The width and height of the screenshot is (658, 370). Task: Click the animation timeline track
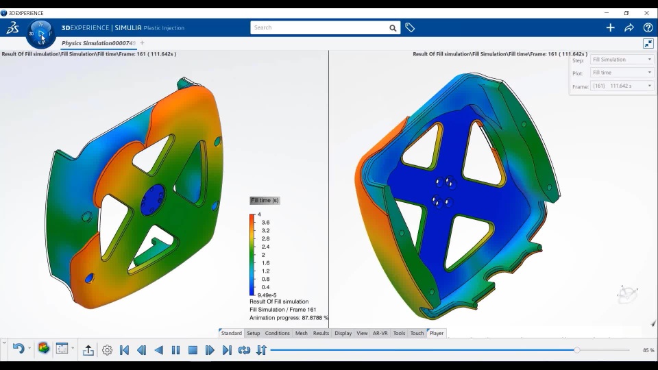click(x=450, y=350)
